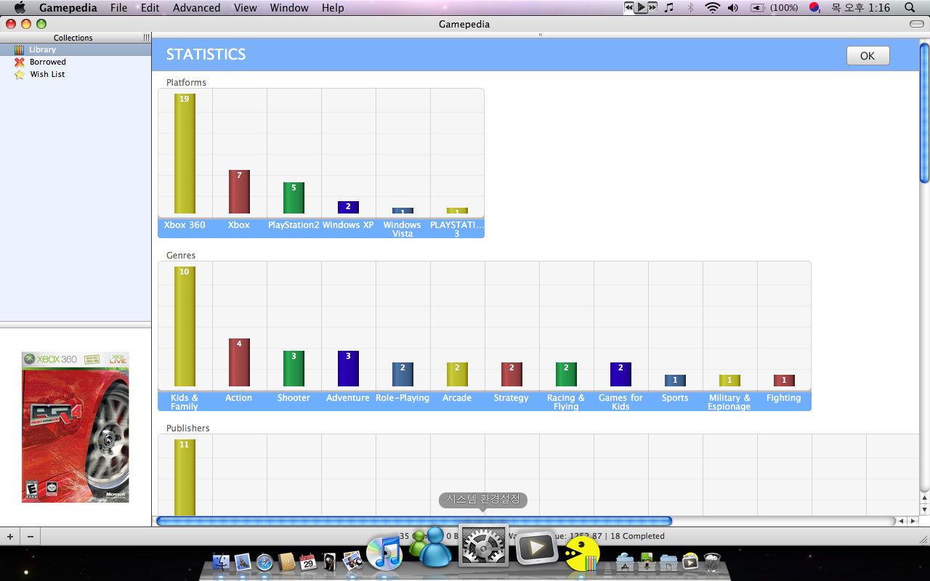
Task: Click the Strategy genre label
Action: click(511, 398)
